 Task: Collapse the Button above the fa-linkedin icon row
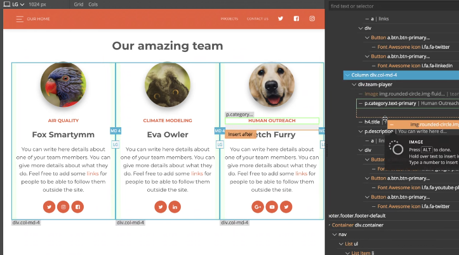click(367, 56)
